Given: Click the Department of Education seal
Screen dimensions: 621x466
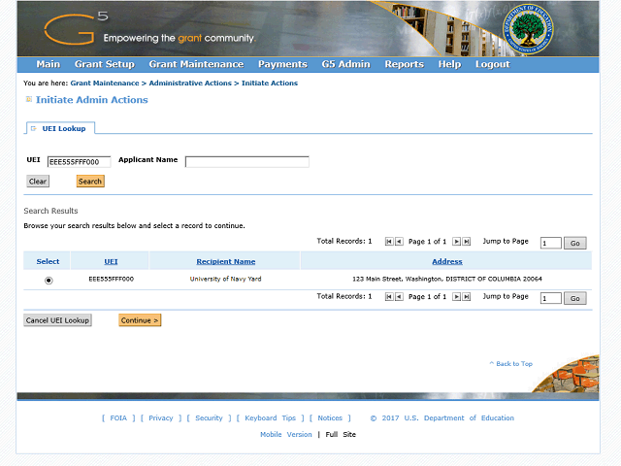Looking at the screenshot, I should pos(528,29).
